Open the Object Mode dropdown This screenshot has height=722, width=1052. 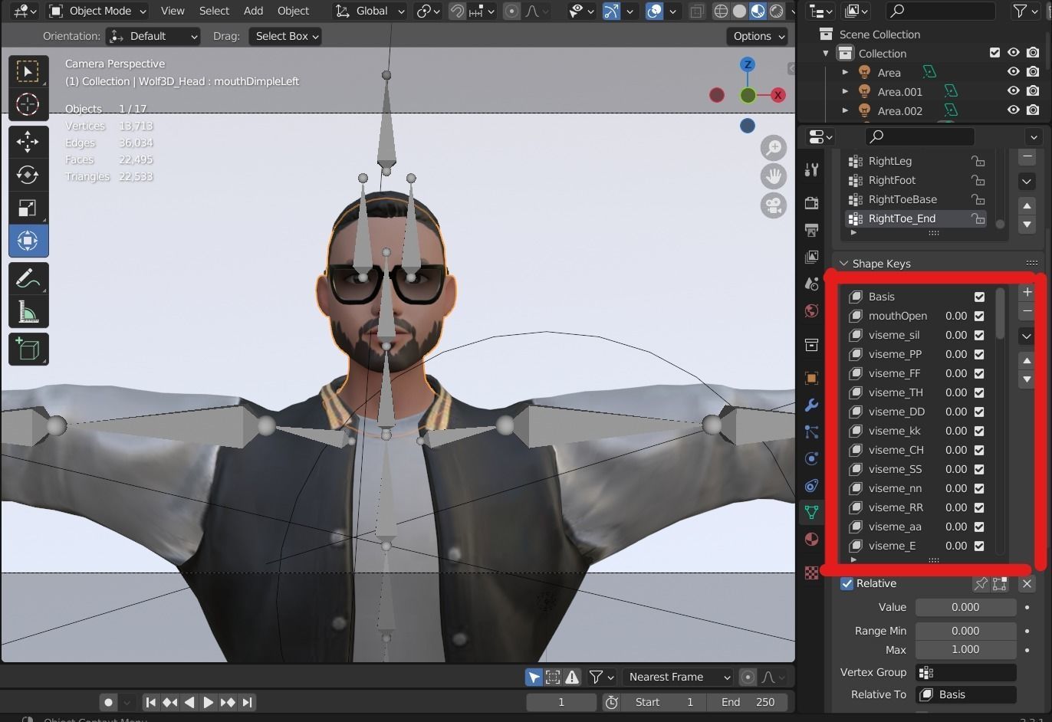[x=97, y=11]
